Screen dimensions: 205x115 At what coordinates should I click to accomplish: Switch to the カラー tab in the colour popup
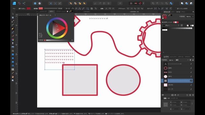tap(52, 11)
